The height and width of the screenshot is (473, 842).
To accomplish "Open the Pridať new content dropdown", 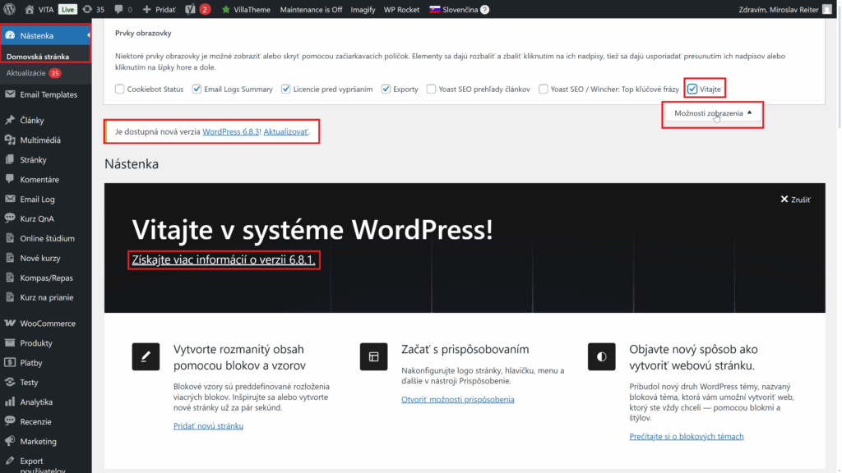I will coord(159,9).
